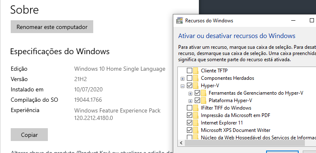This screenshot has width=316, height=153.
Task: Select the Internet Explorer 11 label
Action: pos(222,123)
